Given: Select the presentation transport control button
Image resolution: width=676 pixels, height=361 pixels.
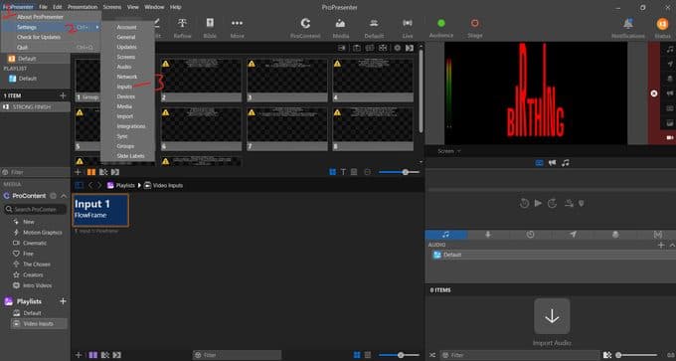Looking at the screenshot, I should (x=540, y=163).
